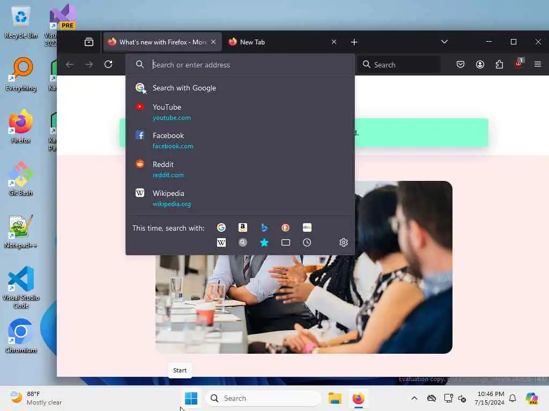Open a new tab with plus button
Screen dimensions: 549x411
click(354, 42)
